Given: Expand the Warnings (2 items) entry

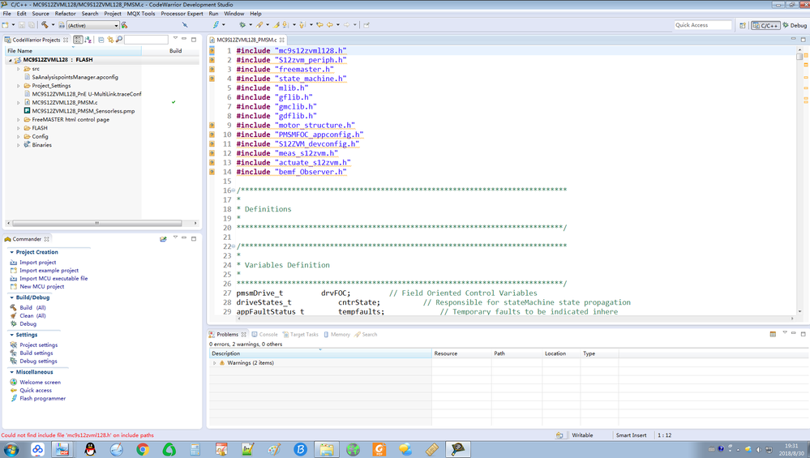Looking at the screenshot, I should click(x=214, y=363).
